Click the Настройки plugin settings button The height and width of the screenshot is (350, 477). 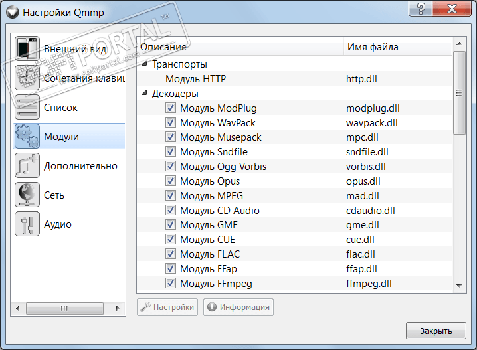(167, 307)
